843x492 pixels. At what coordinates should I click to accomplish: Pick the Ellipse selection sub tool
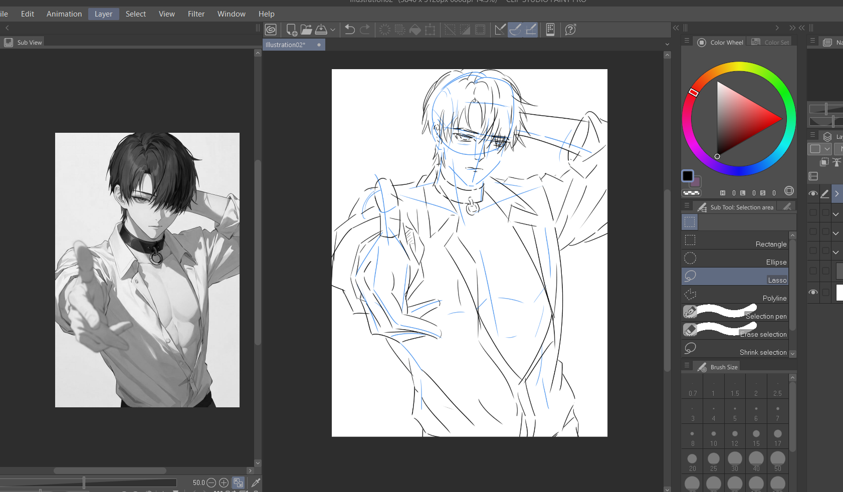735,259
